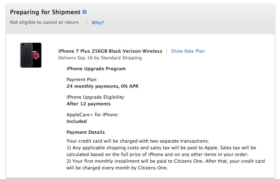Click the 'After 12 payments' text
The image size is (280, 179).
point(88,104)
